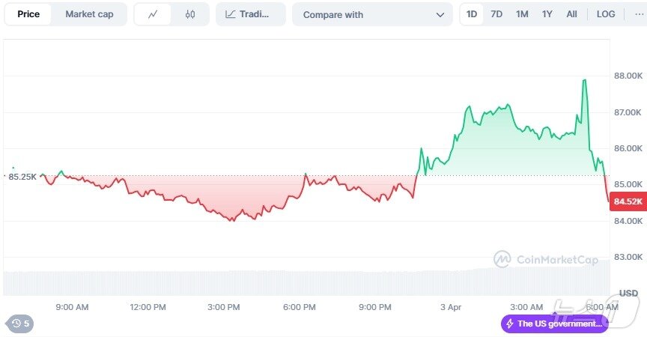Show the All time range
647x337 pixels.
point(571,14)
